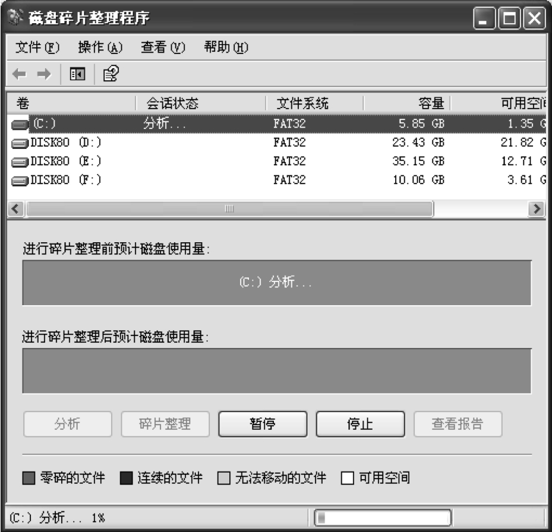The width and height of the screenshot is (552, 532).
Task: Click the 分析... session status cell for C:
Action: (164, 124)
